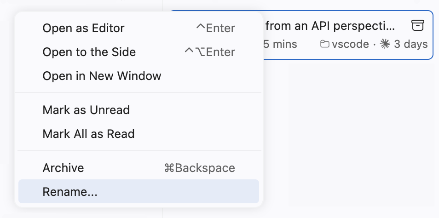
Task: Click the folder icon beside vscode
Action: point(324,44)
